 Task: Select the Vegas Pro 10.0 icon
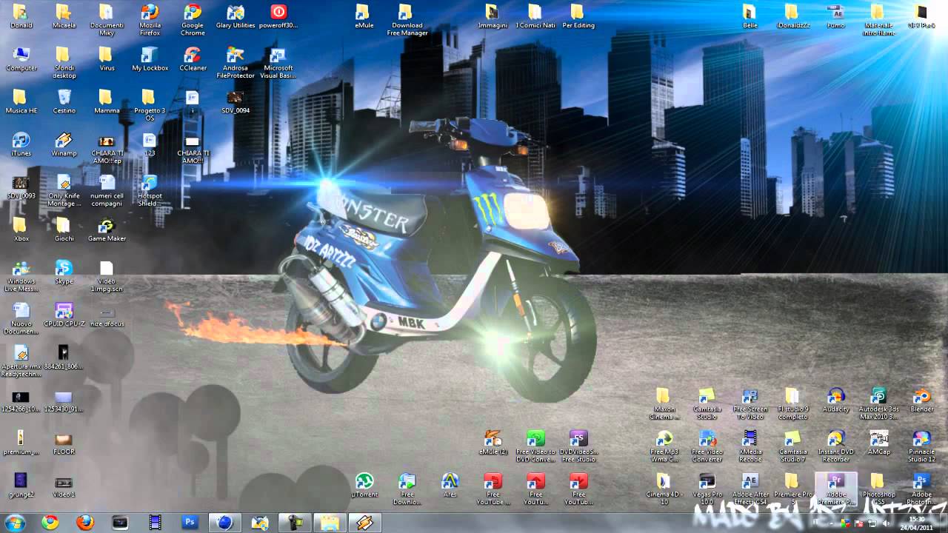(x=707, y=489)
